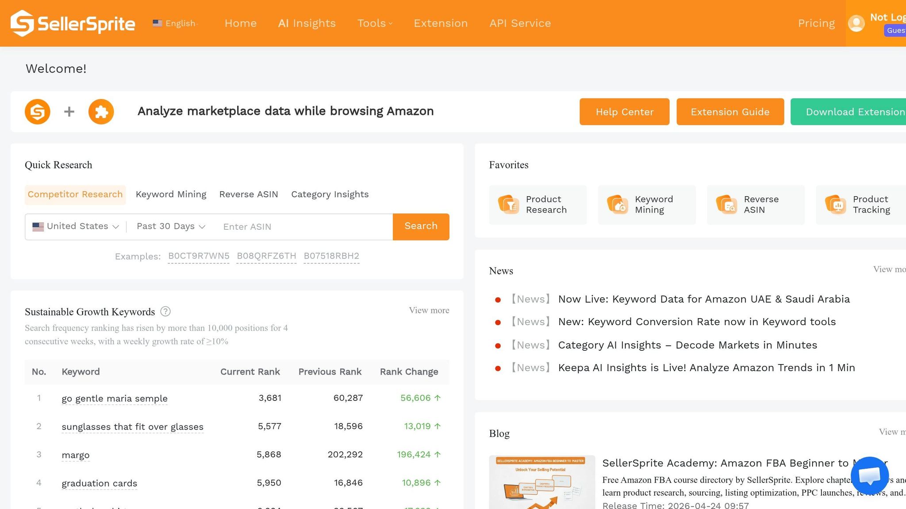The height and width of the screenshot is (509, 906).
Task: Open the SellerSprite Academy blog thumbnail
Action: 542,482
